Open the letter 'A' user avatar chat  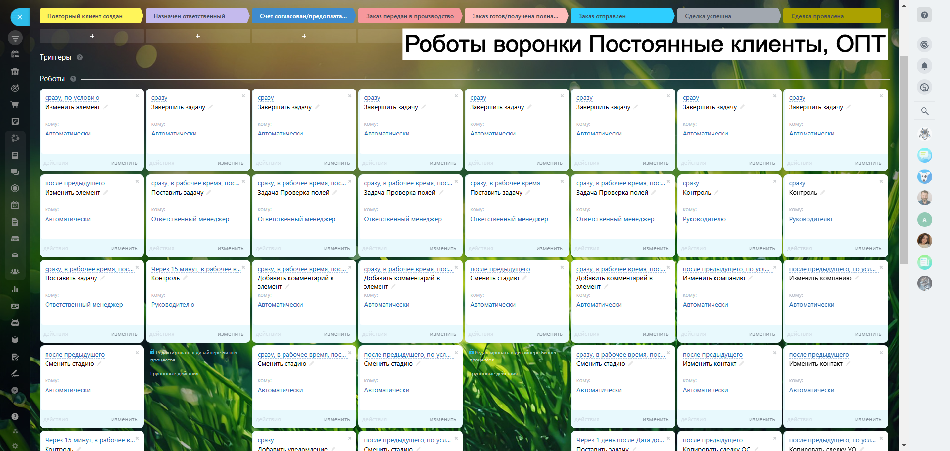(x=924, y=220)
